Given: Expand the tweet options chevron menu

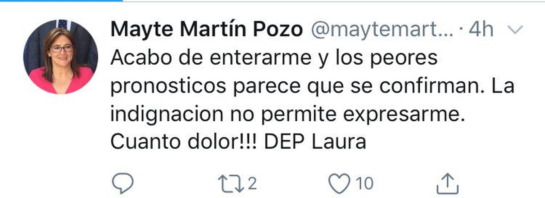Looking at the screenshot, I should click(x=515, y=30).
